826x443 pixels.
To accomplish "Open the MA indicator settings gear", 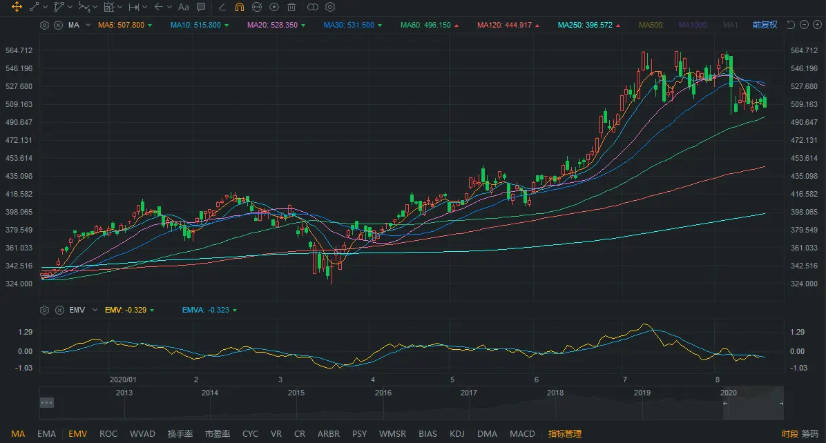I will coord(45,25).
